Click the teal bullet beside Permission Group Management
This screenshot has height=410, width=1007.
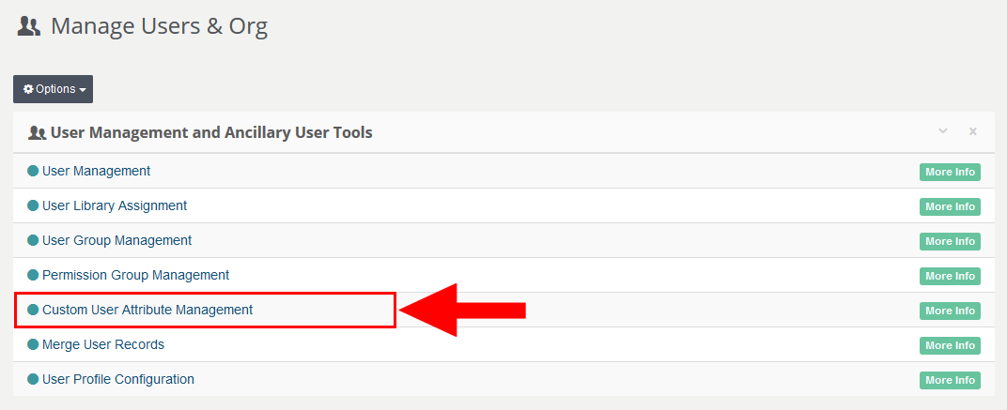coord(34,275)
